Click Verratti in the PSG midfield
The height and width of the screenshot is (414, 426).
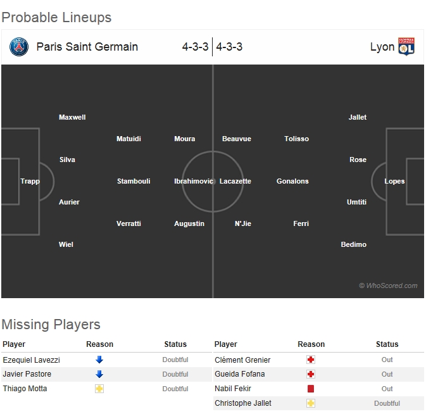pyautogui.click(x=128, y=223)
